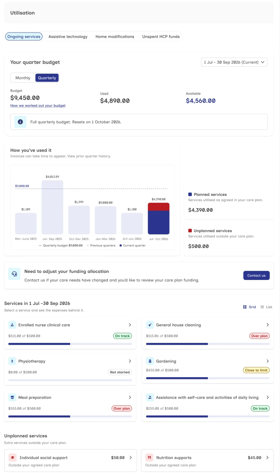Click the Meal preparation progress bar

70,416
